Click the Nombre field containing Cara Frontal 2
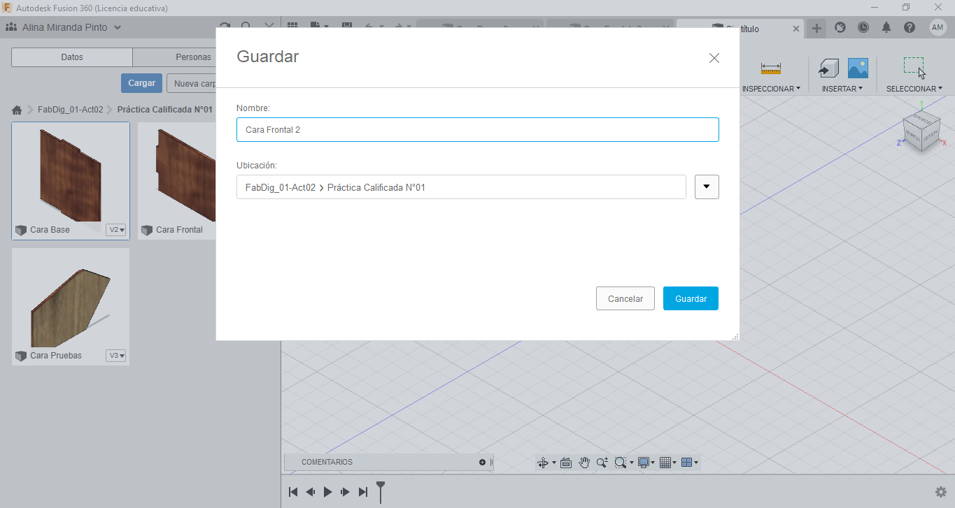The height and width of the screenshot is (508, 955). pos(478,130)
